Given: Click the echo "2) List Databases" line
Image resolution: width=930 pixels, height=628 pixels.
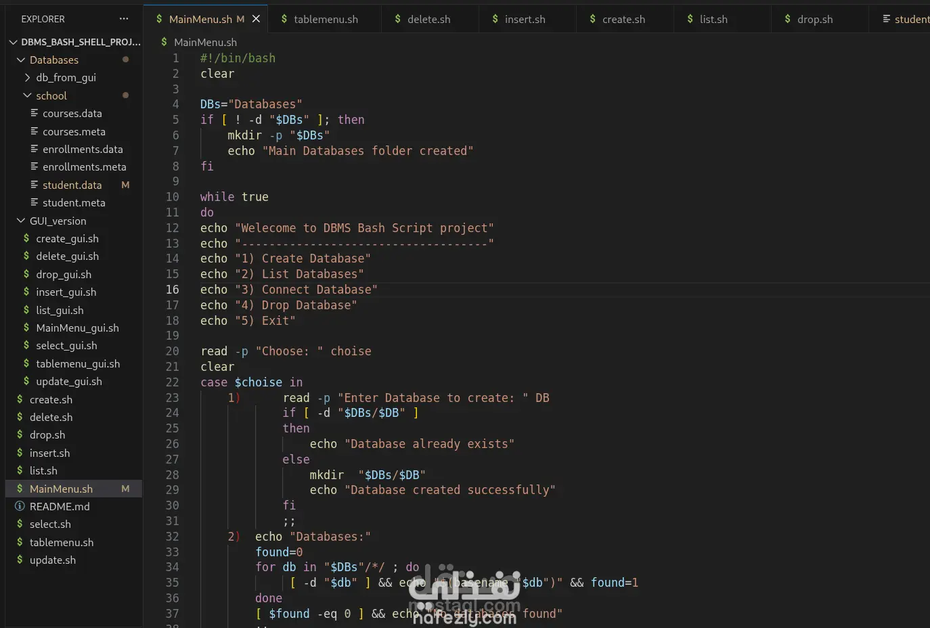Looking at the screenshot, I should click(x=282, y=274).
